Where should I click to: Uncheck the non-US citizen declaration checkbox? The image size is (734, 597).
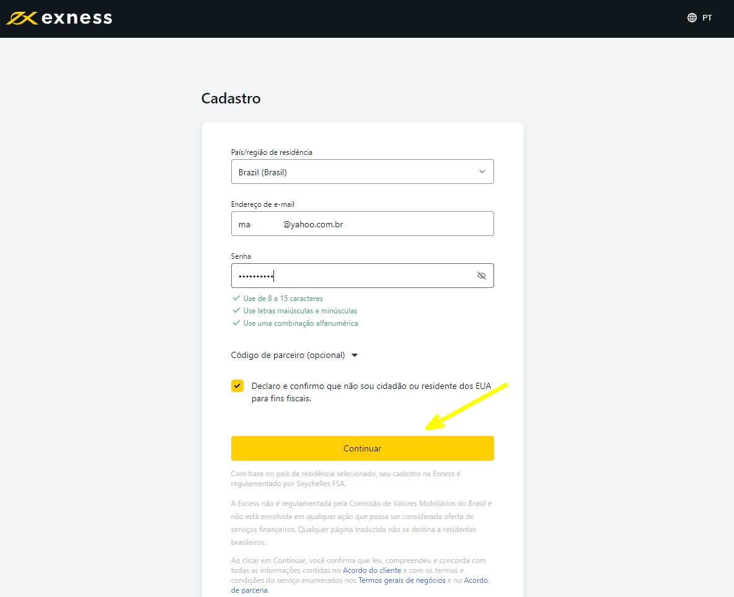point(237,386)
